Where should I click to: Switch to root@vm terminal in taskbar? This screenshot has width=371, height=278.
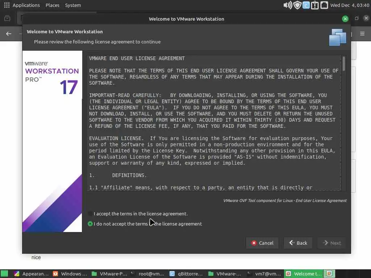point(148,274)
